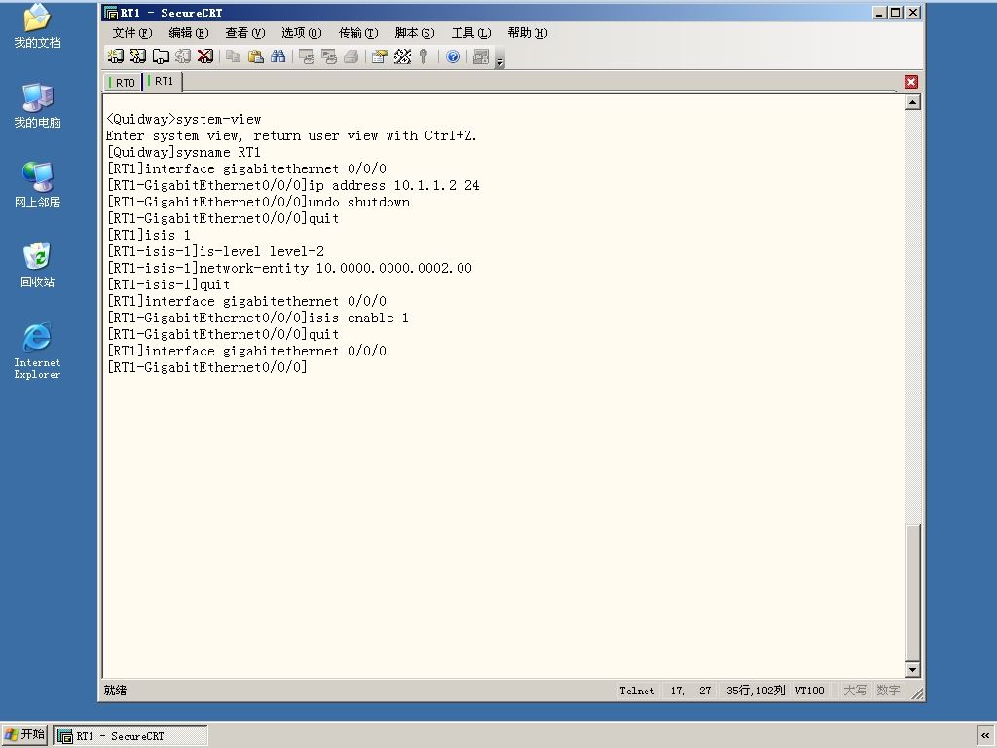Click the Print Selection icon
Image resolution: width=997 pixels, height=748 pixels.
pyautogui.click(x=329, y=56)
